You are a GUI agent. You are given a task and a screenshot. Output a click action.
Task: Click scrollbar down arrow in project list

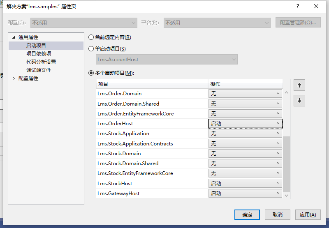tap(286, 196)
